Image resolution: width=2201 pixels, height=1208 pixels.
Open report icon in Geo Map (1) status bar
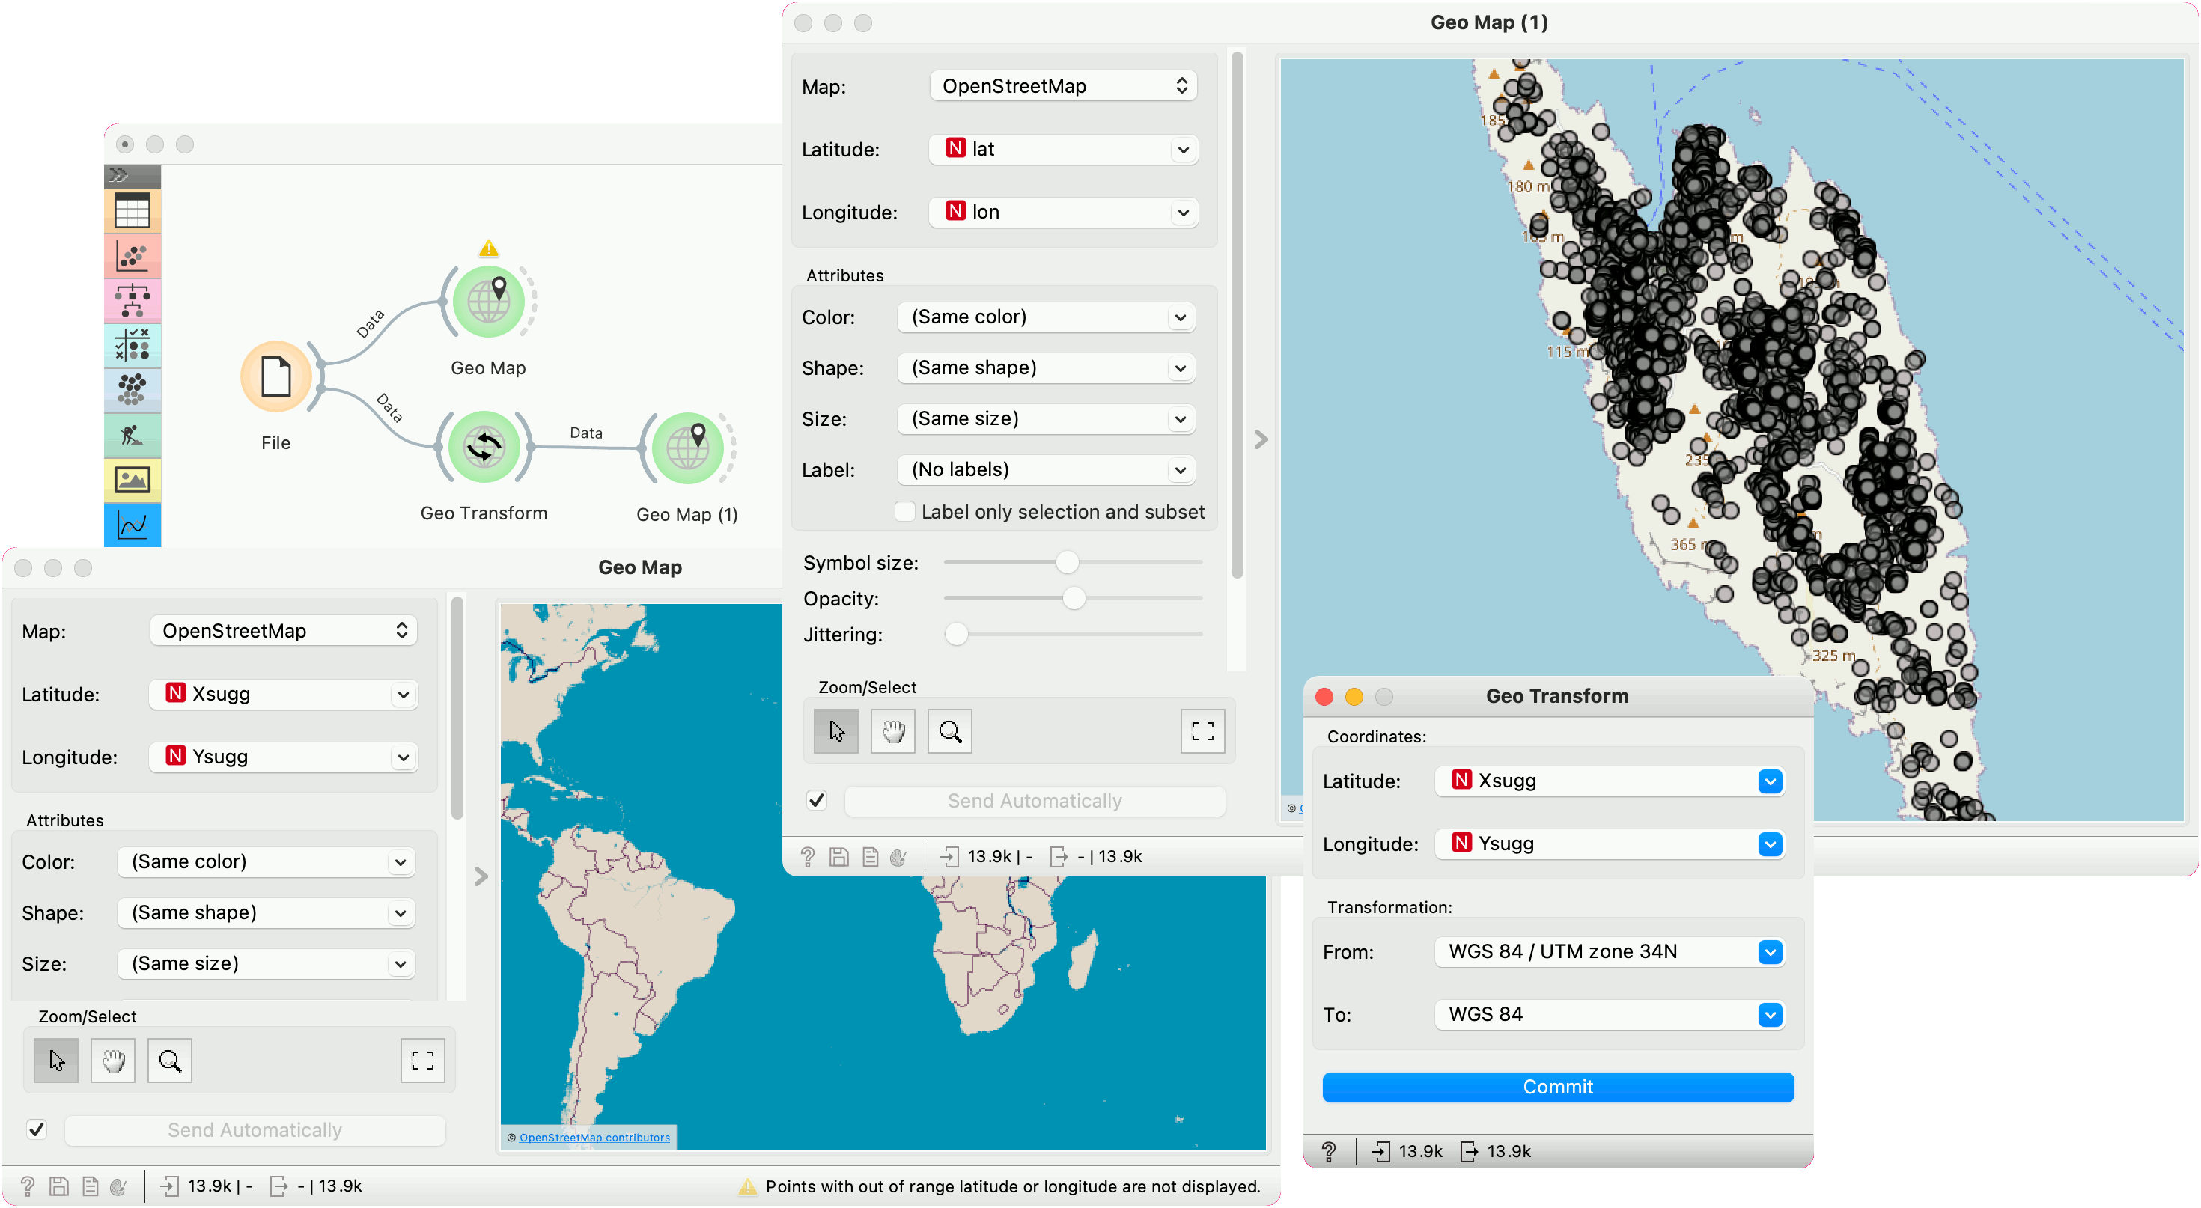coord(870,857)
